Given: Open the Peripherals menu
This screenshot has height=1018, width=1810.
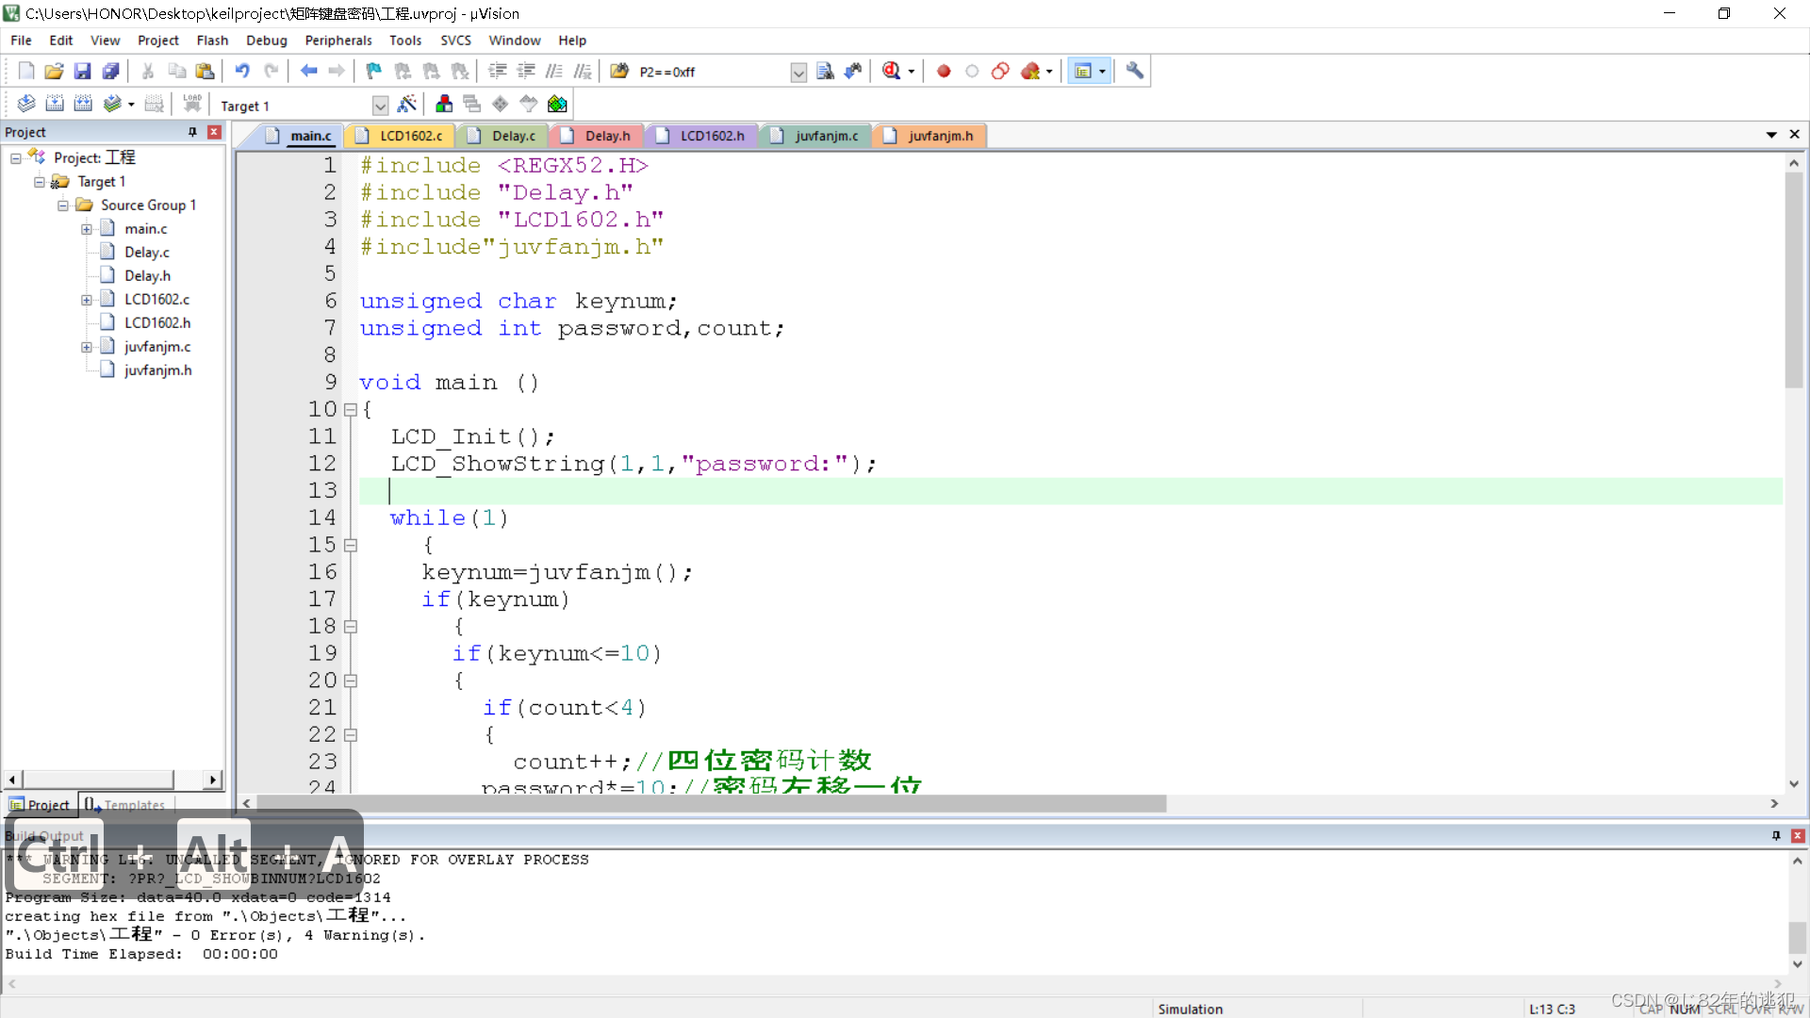Looking at the screenshot, I should coord(337,41).
